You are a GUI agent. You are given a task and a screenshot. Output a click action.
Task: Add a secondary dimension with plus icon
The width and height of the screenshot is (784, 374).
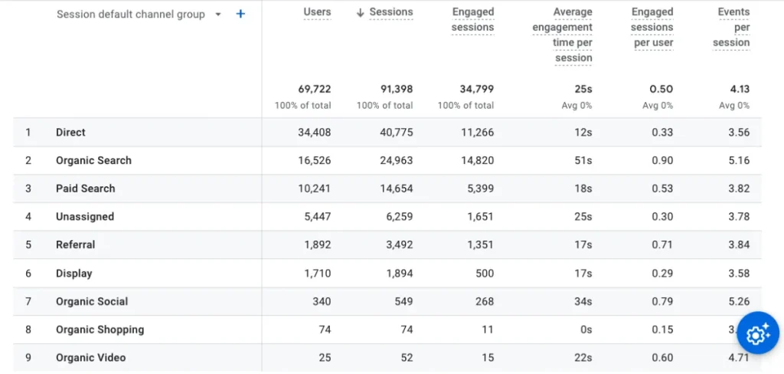240,14
